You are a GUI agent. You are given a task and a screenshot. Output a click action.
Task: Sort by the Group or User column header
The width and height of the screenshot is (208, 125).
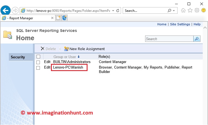click(65, 57)
